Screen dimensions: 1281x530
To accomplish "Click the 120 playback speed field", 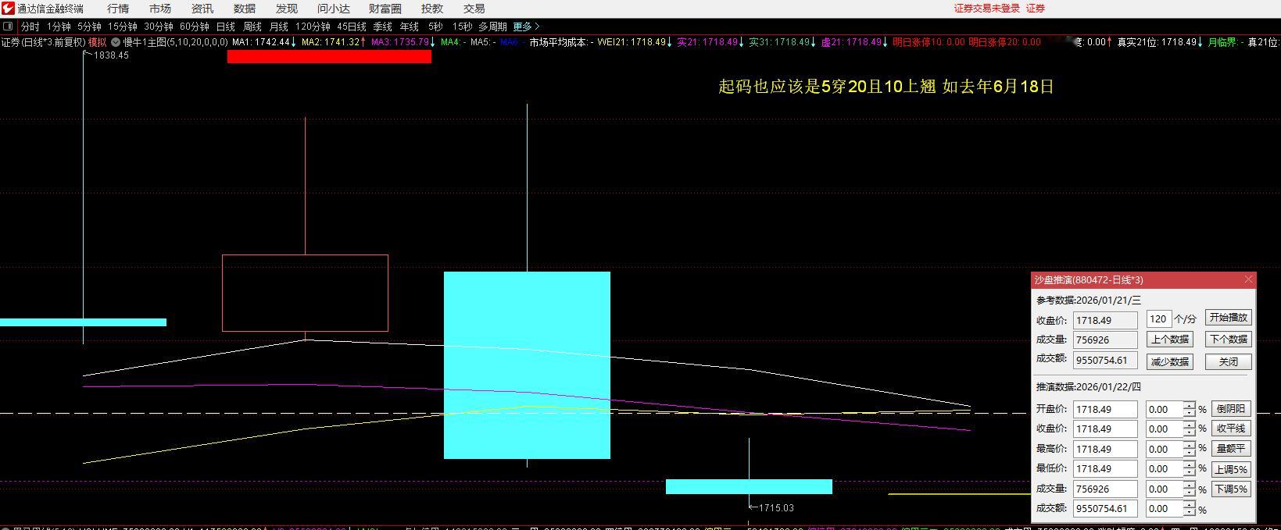I will pos(1158,318).
